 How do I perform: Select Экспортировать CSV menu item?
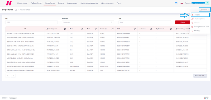coord(200,27)
